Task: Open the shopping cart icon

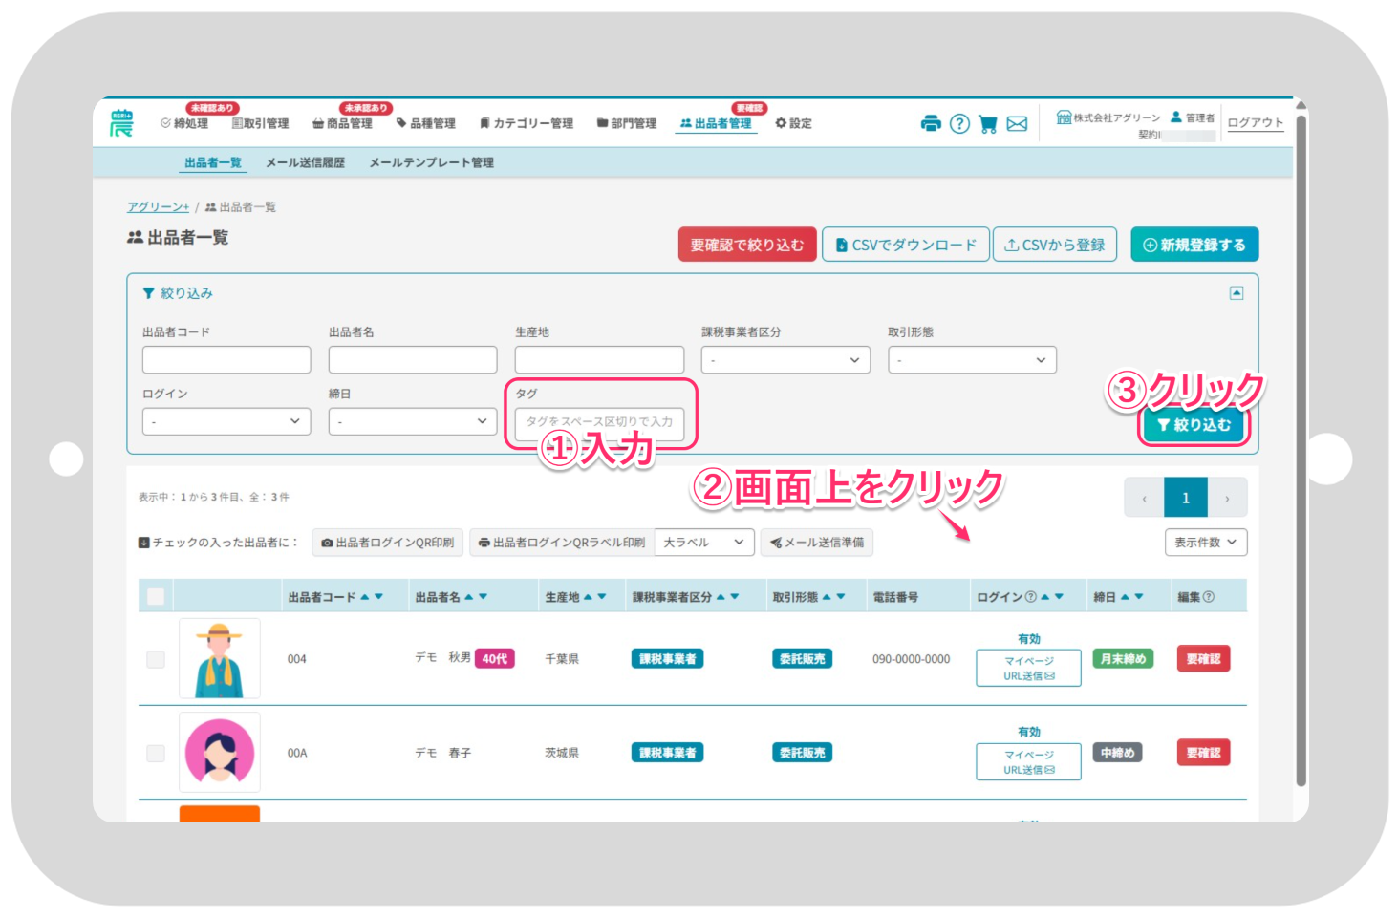Action: tap(988, 123)
